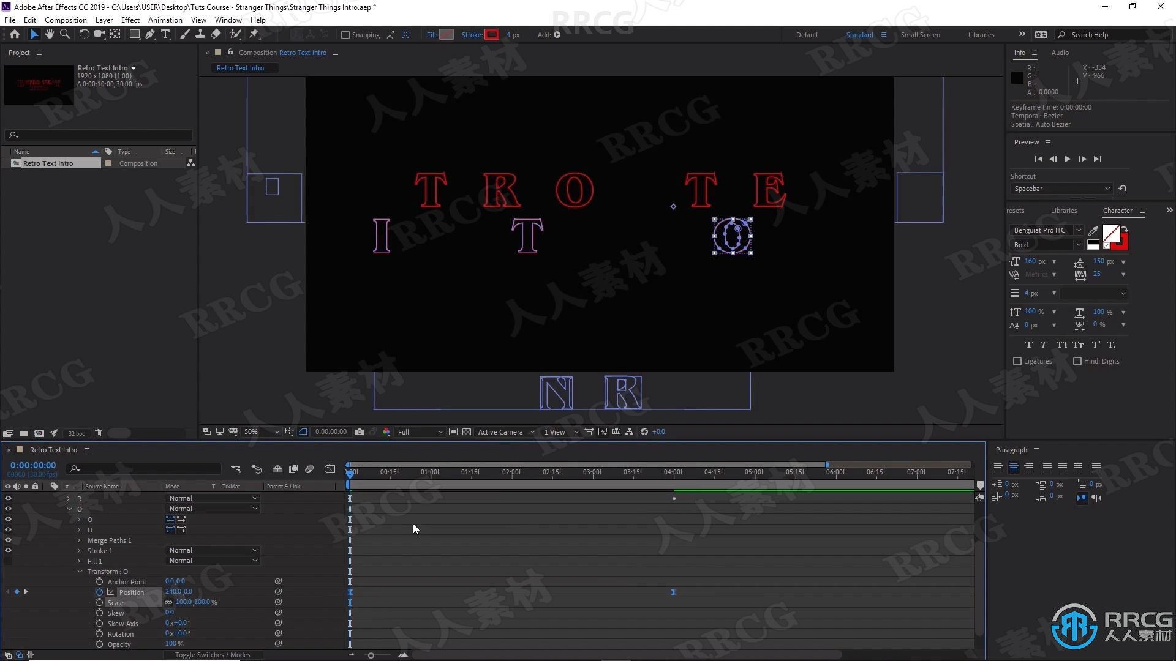1176x661 pixels.
Task: Select the Horizontal Type tool
Action: [x=165, y=34]
